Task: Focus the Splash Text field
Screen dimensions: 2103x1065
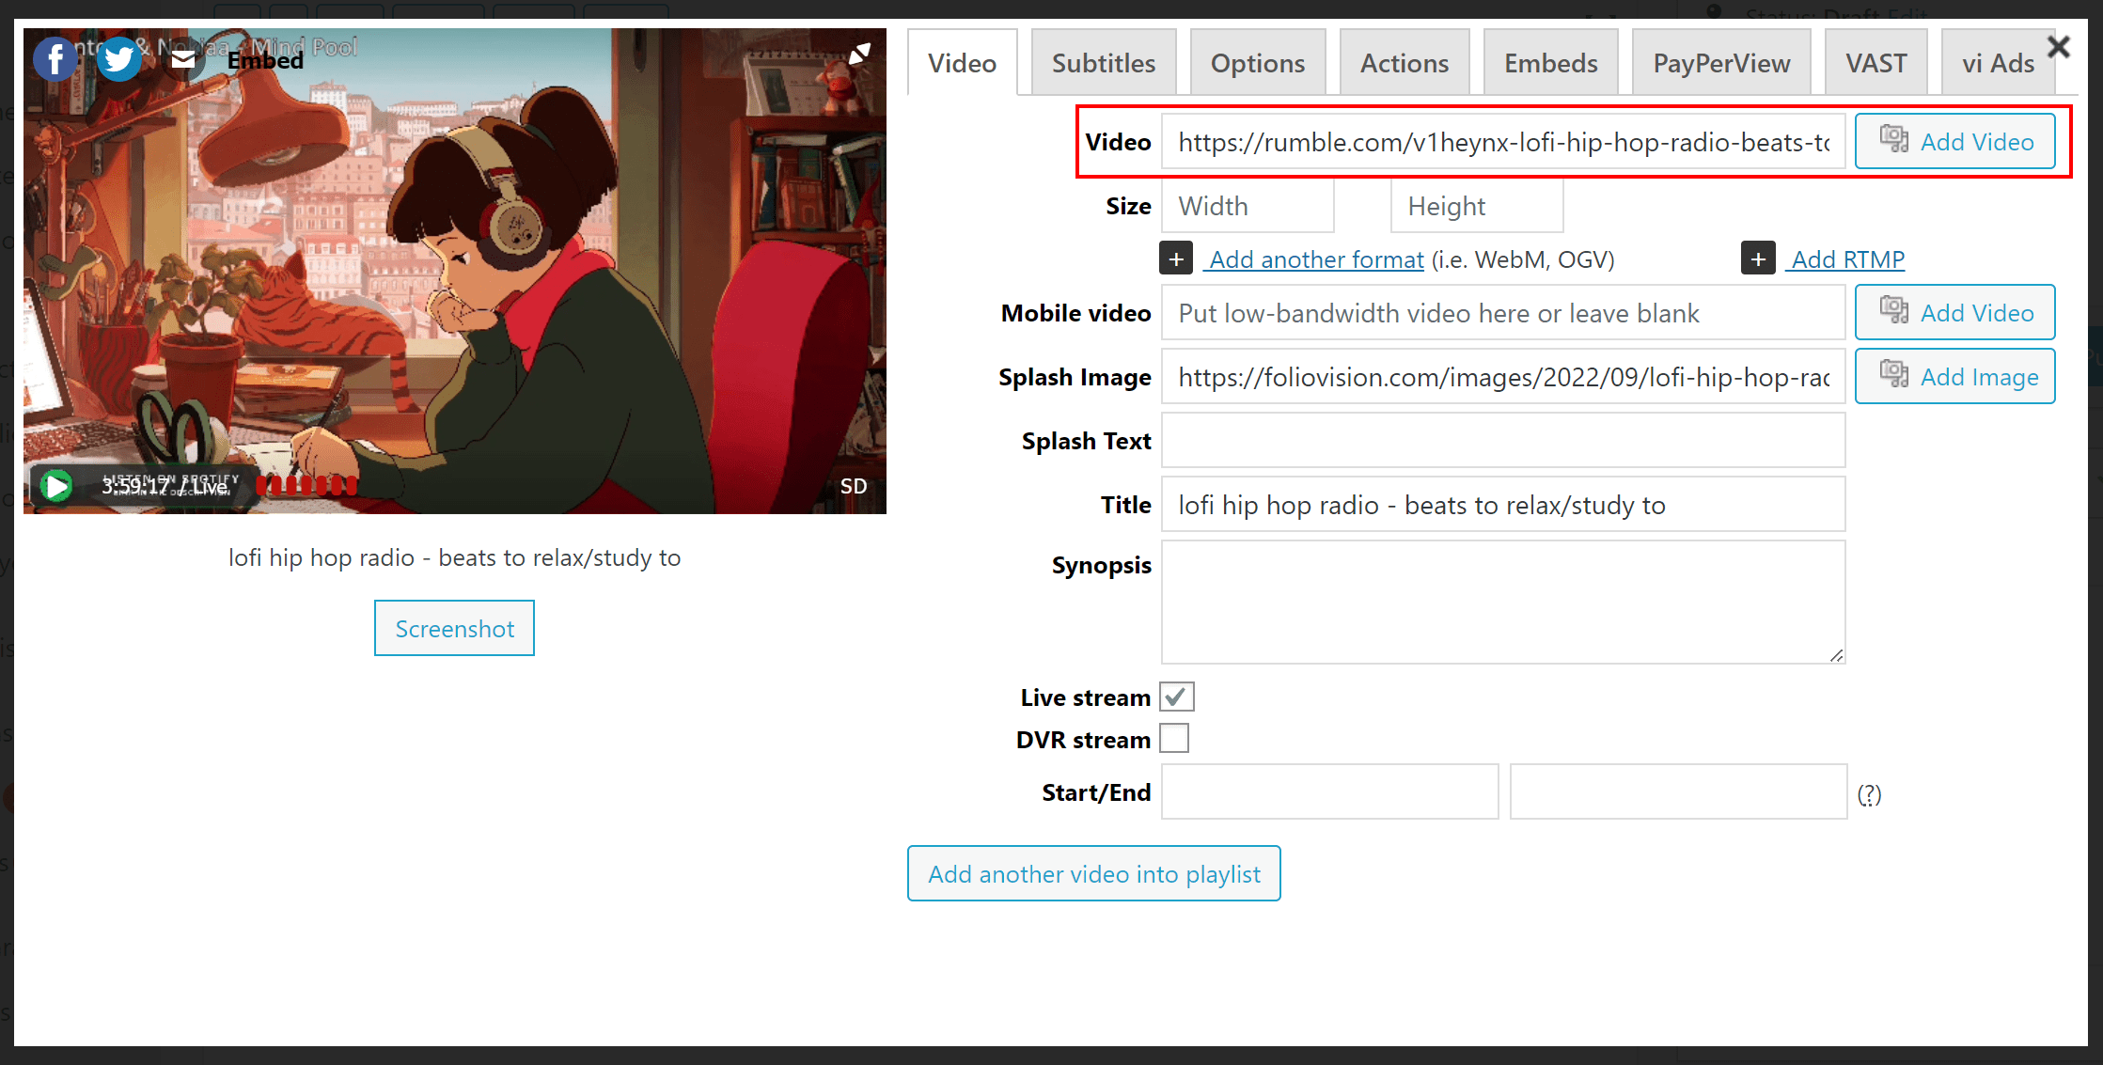Action: click(1503, 441)
